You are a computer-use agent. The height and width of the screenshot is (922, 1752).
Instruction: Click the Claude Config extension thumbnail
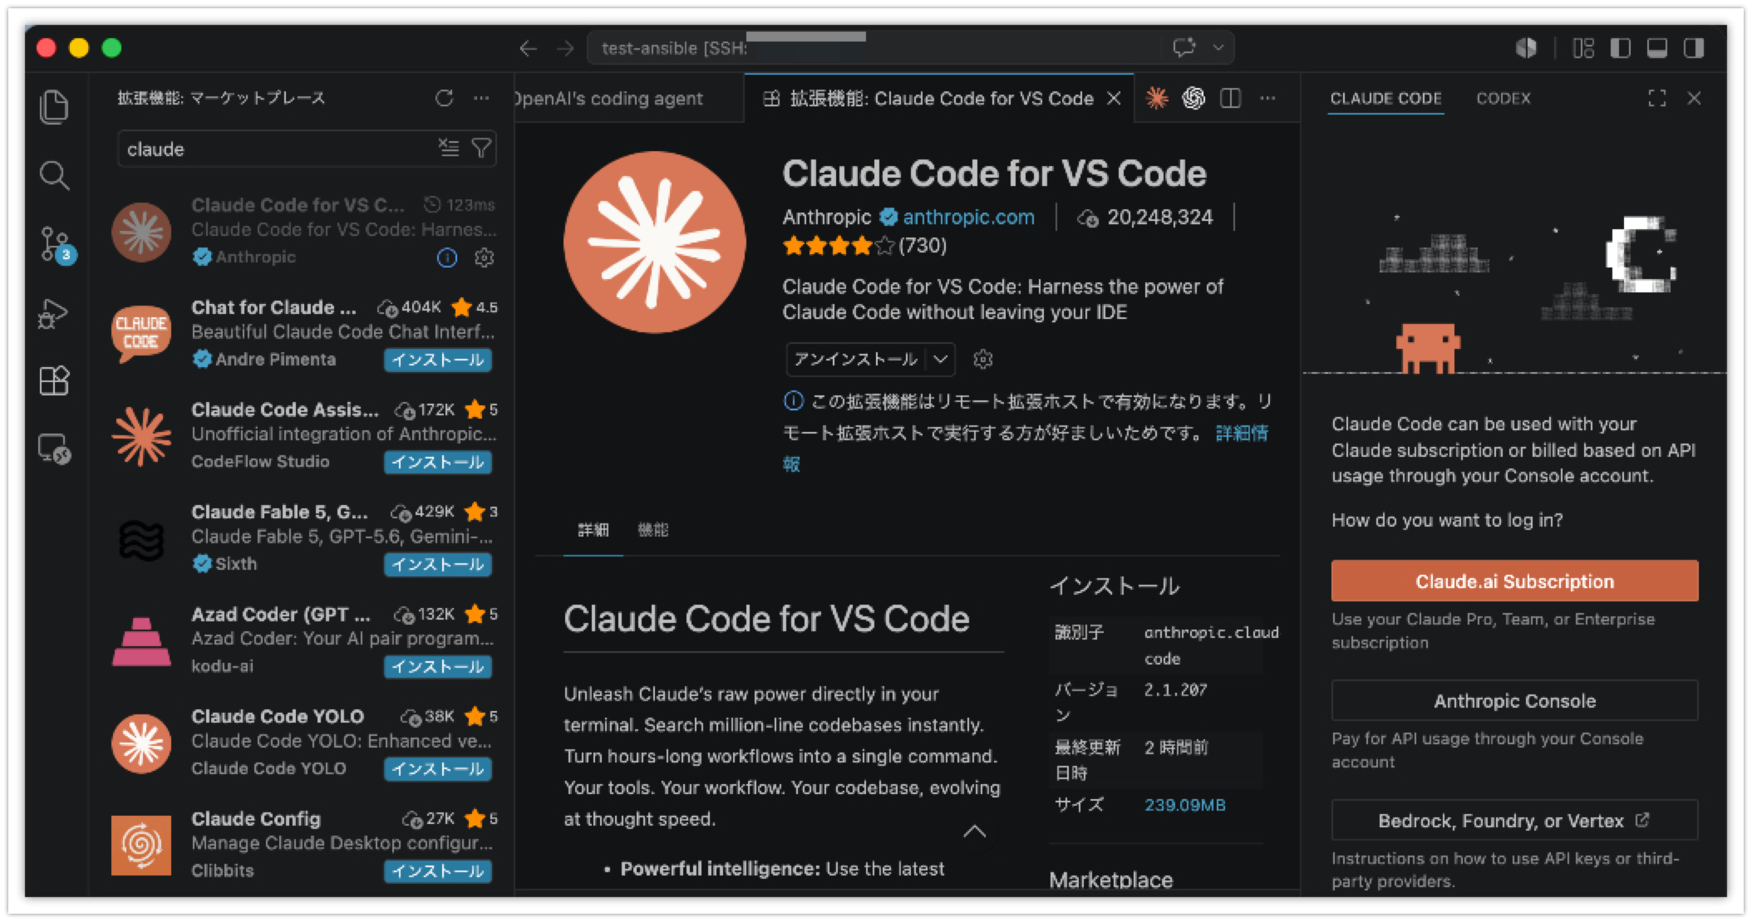tap(141, 846)
